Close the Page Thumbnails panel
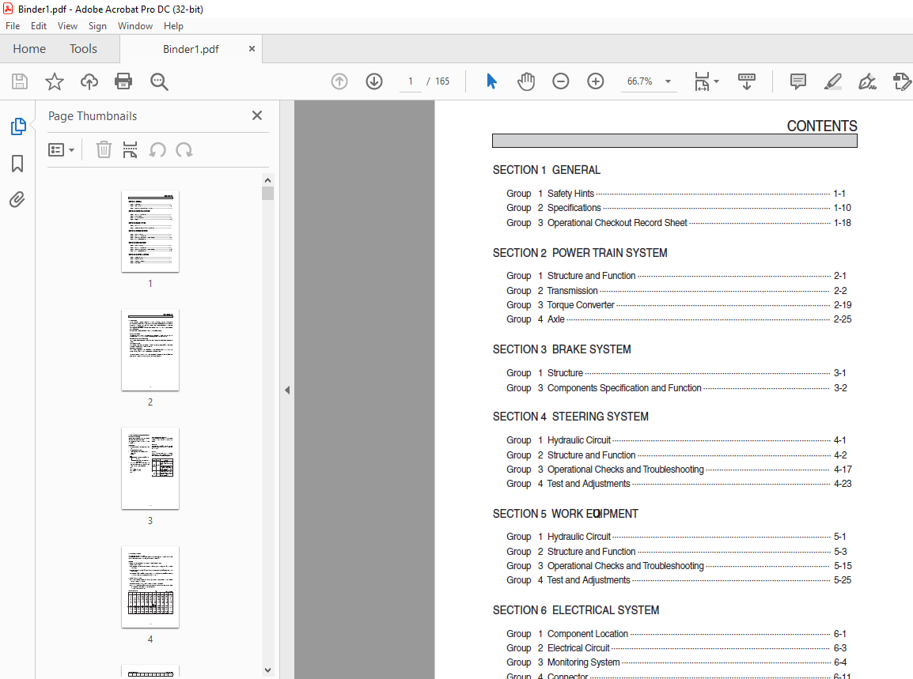Viewport: 913px width, 679px height. [x=257, y=115]
